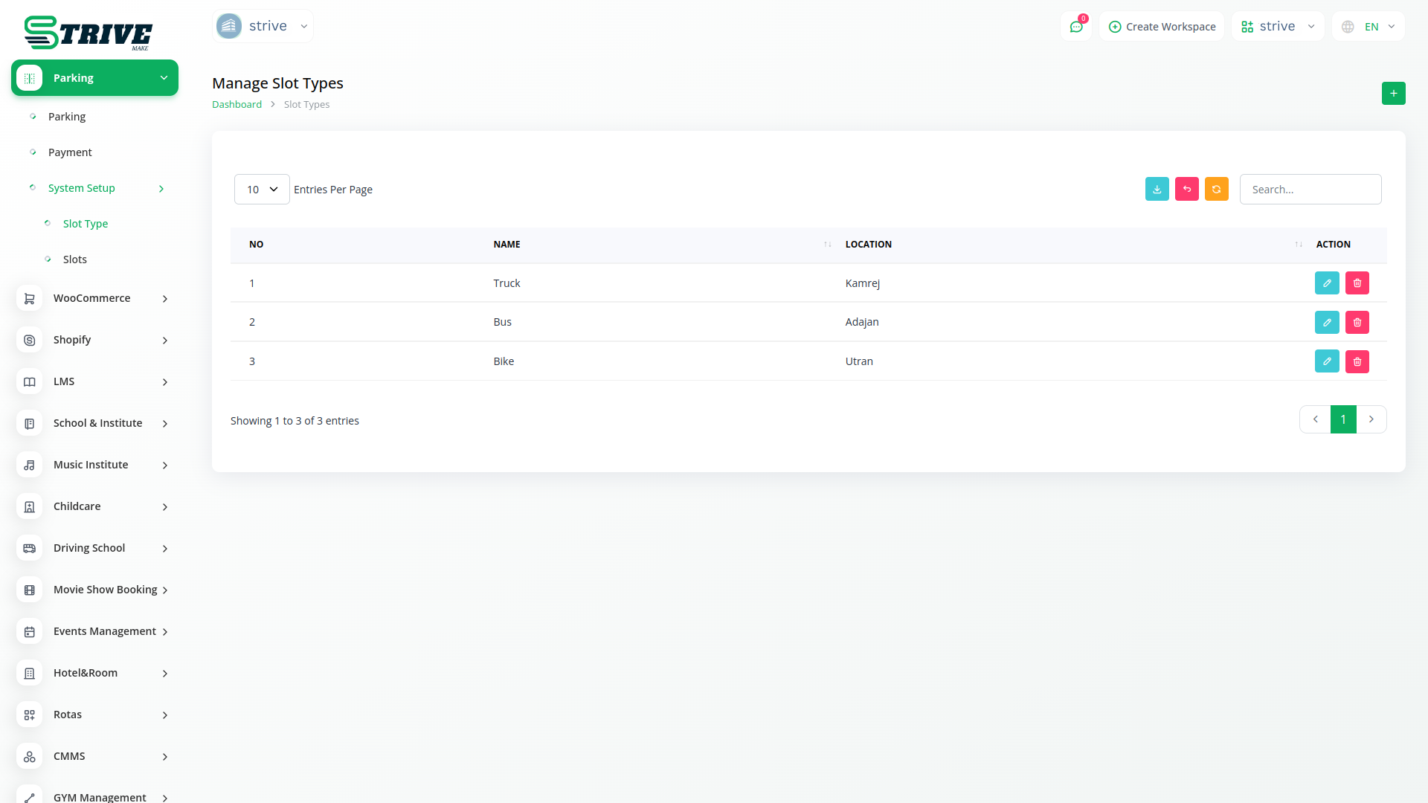The height and width of the screenshot is (803, 1428).
Task: Click the Hotel&Room building icon
Action: pyautogui.click(x=29, y=674)
